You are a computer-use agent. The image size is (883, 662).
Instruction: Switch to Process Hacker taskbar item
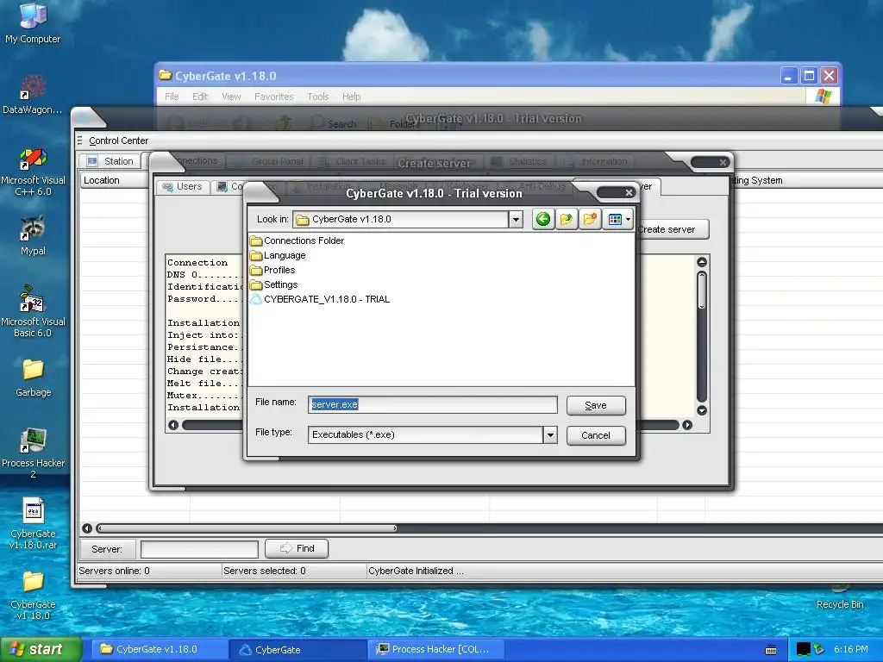click(x=435, y=649)
